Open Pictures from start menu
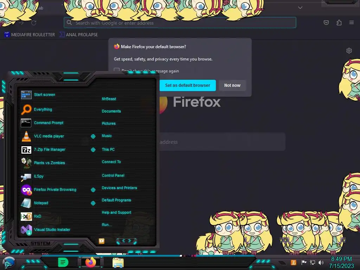 click(x=109, y=123)
